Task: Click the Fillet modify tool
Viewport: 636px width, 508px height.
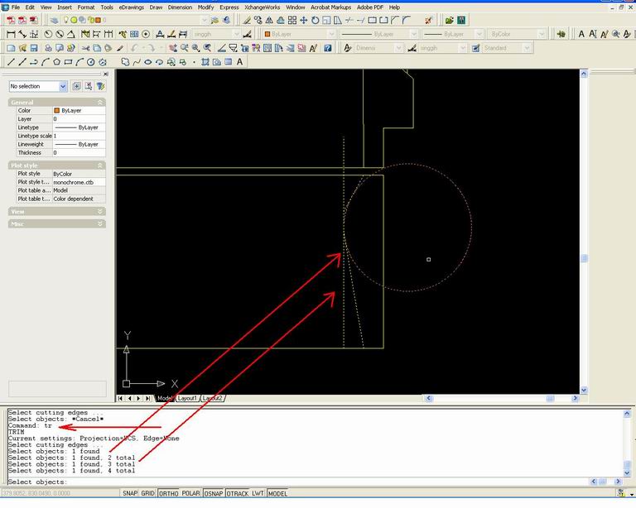Action: (407, 20)
